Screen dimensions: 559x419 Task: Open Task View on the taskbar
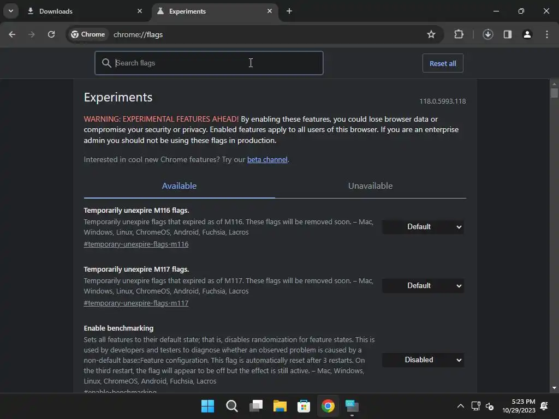[x=255, y=406]
